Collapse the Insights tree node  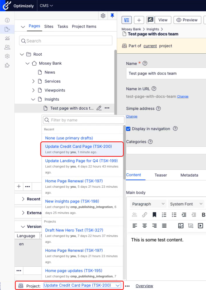pyautogui.click(x=33, y=99)
